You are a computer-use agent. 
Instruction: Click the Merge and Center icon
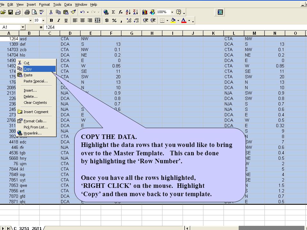click(x=98, y=20)
